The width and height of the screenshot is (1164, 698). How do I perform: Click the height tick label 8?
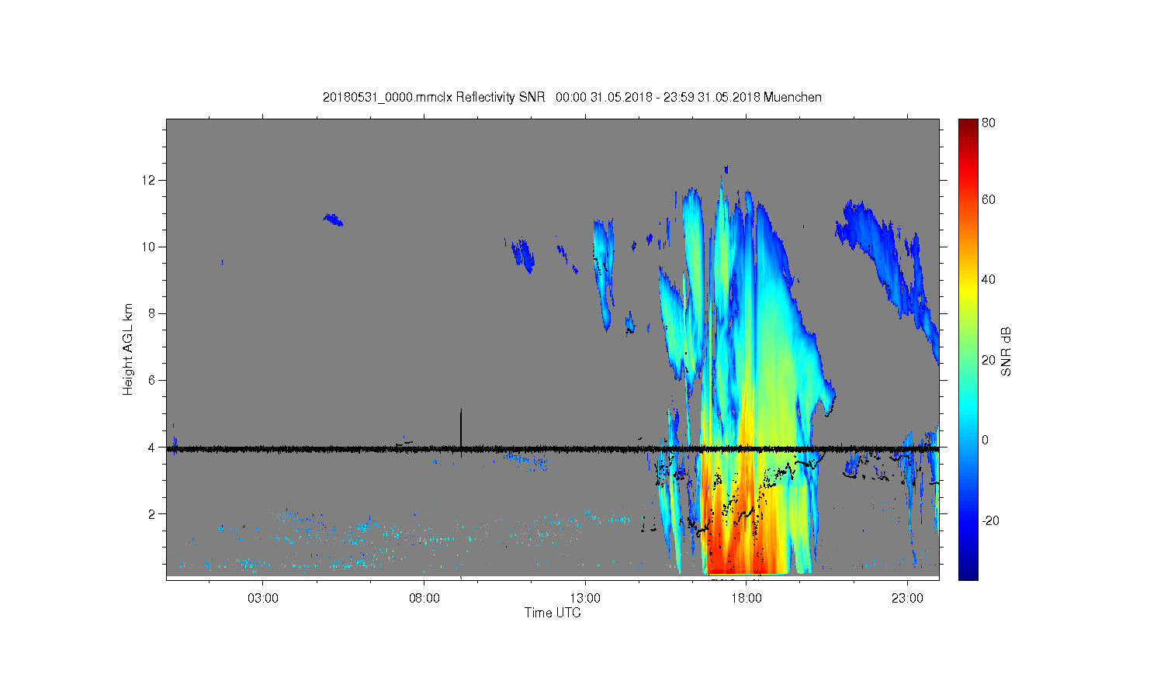153,313
